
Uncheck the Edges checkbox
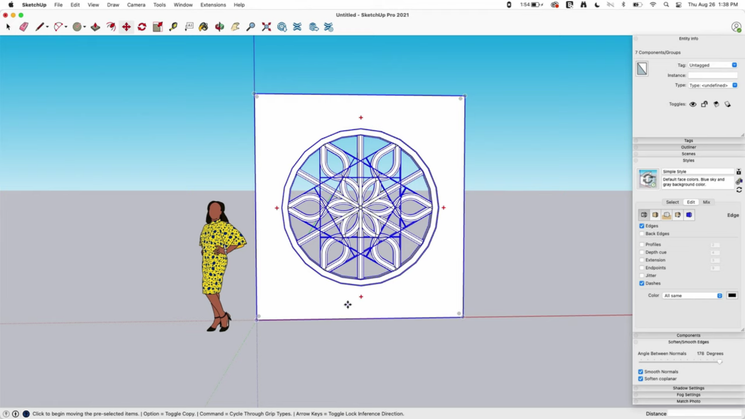coord(642,225)
